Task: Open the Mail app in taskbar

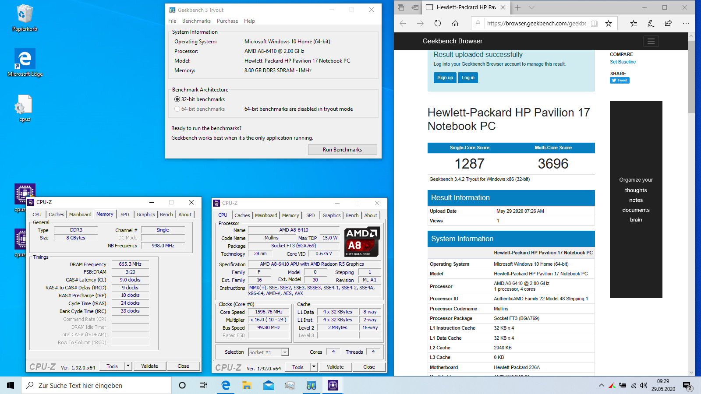Action: tap(269, 385)
